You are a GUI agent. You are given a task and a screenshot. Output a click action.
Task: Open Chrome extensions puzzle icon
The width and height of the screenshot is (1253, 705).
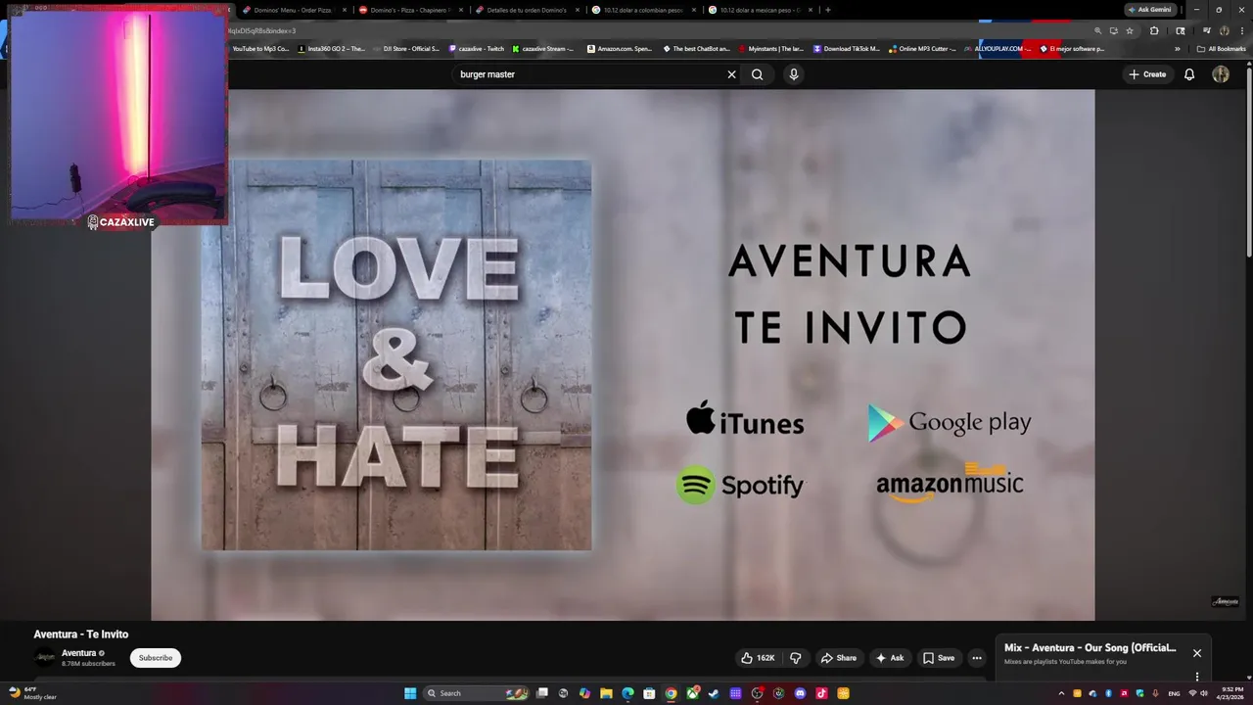(x=1154, y=30)
